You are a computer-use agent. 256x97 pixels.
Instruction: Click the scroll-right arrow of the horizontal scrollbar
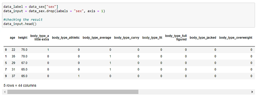[x=252, y=92]
